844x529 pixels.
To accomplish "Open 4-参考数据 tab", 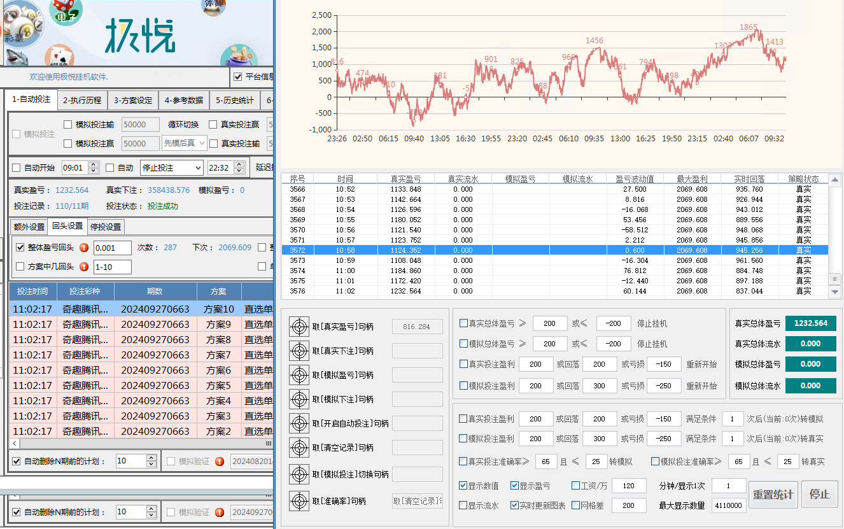I will tap(184, 100).
